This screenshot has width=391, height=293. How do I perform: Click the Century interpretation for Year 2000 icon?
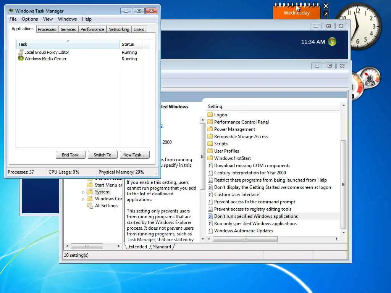[x=210, y=173]
